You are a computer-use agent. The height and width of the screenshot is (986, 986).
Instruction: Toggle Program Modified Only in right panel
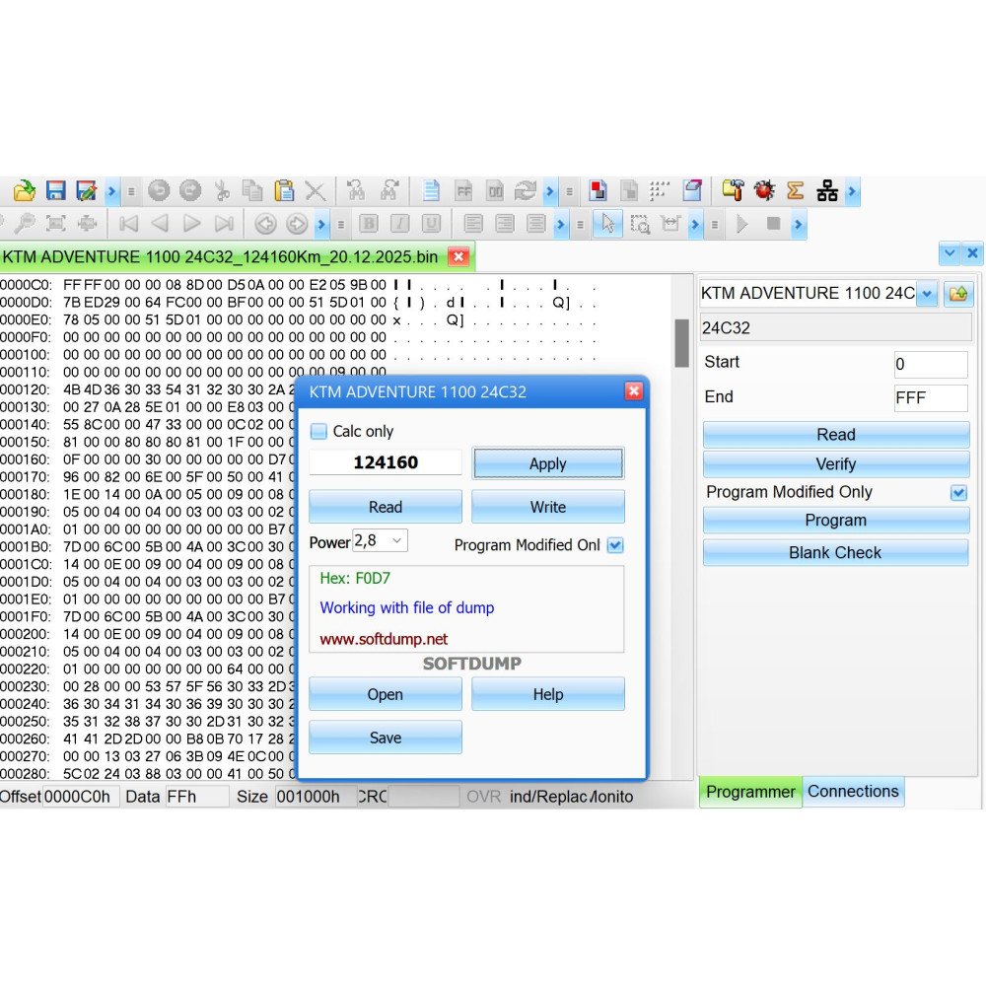[x=958, y=492]
